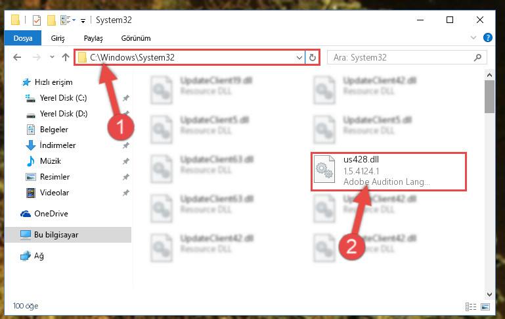The height and width of the screenshot is (319, 505).
Task: Click the Back navigation arrow
Action: pyautogui.click(x=17, y=57)
